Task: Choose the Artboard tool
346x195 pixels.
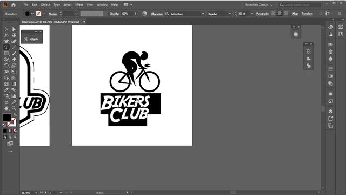Action: (x=6, y=102)
